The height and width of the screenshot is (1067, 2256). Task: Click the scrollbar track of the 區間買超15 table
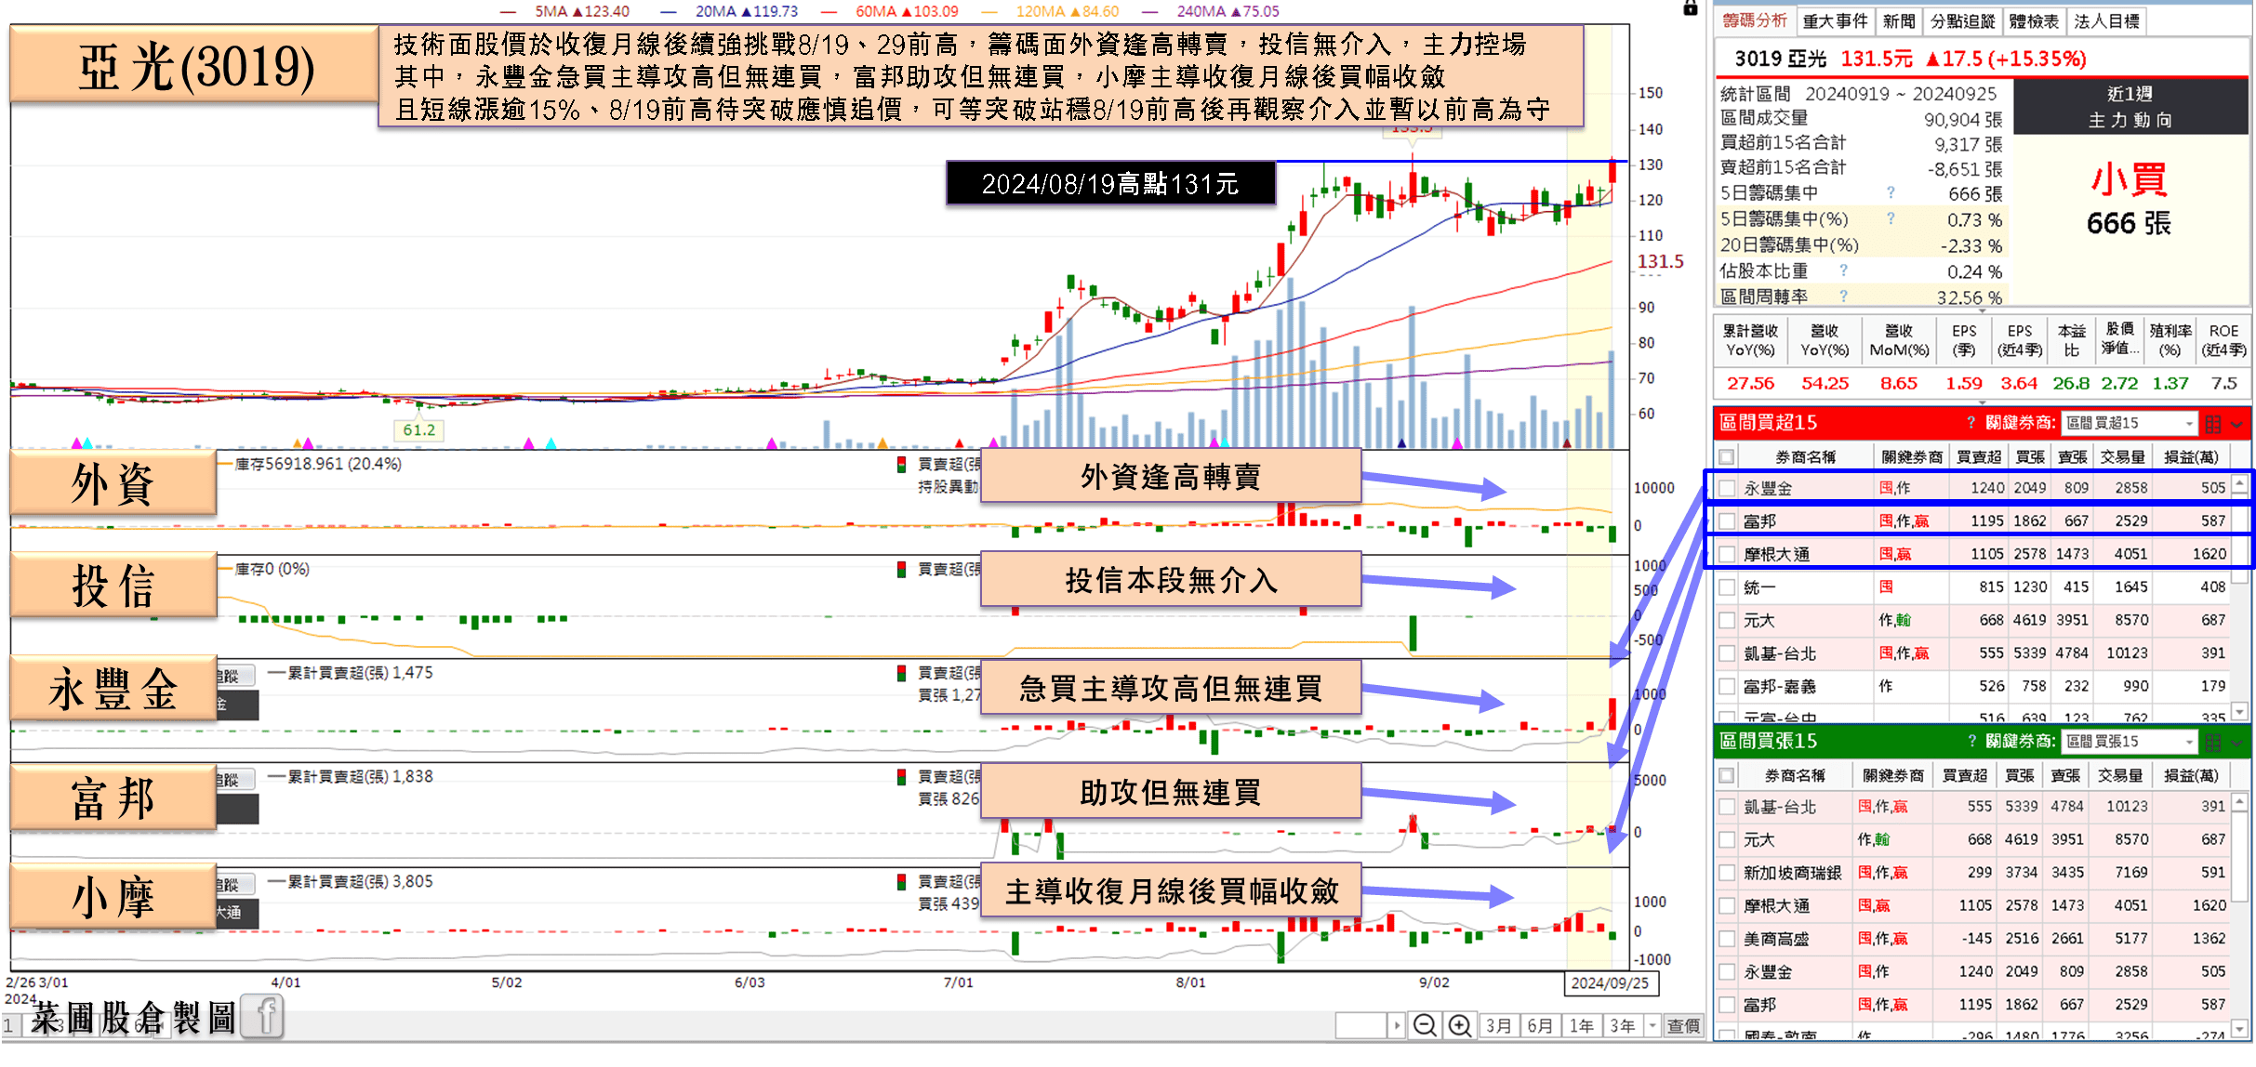coord(2240,641)
